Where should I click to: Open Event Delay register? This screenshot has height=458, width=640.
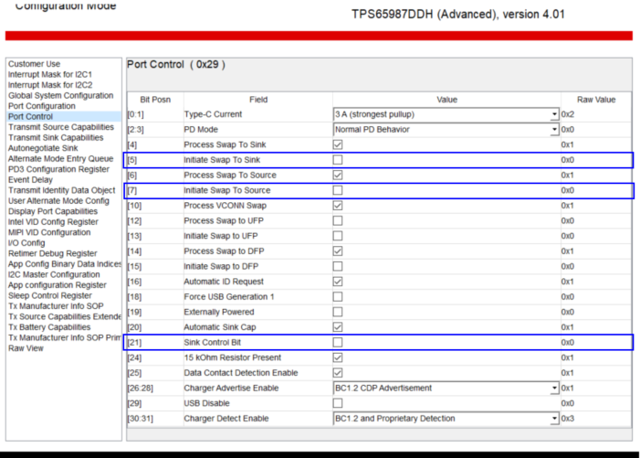[31, 180]
